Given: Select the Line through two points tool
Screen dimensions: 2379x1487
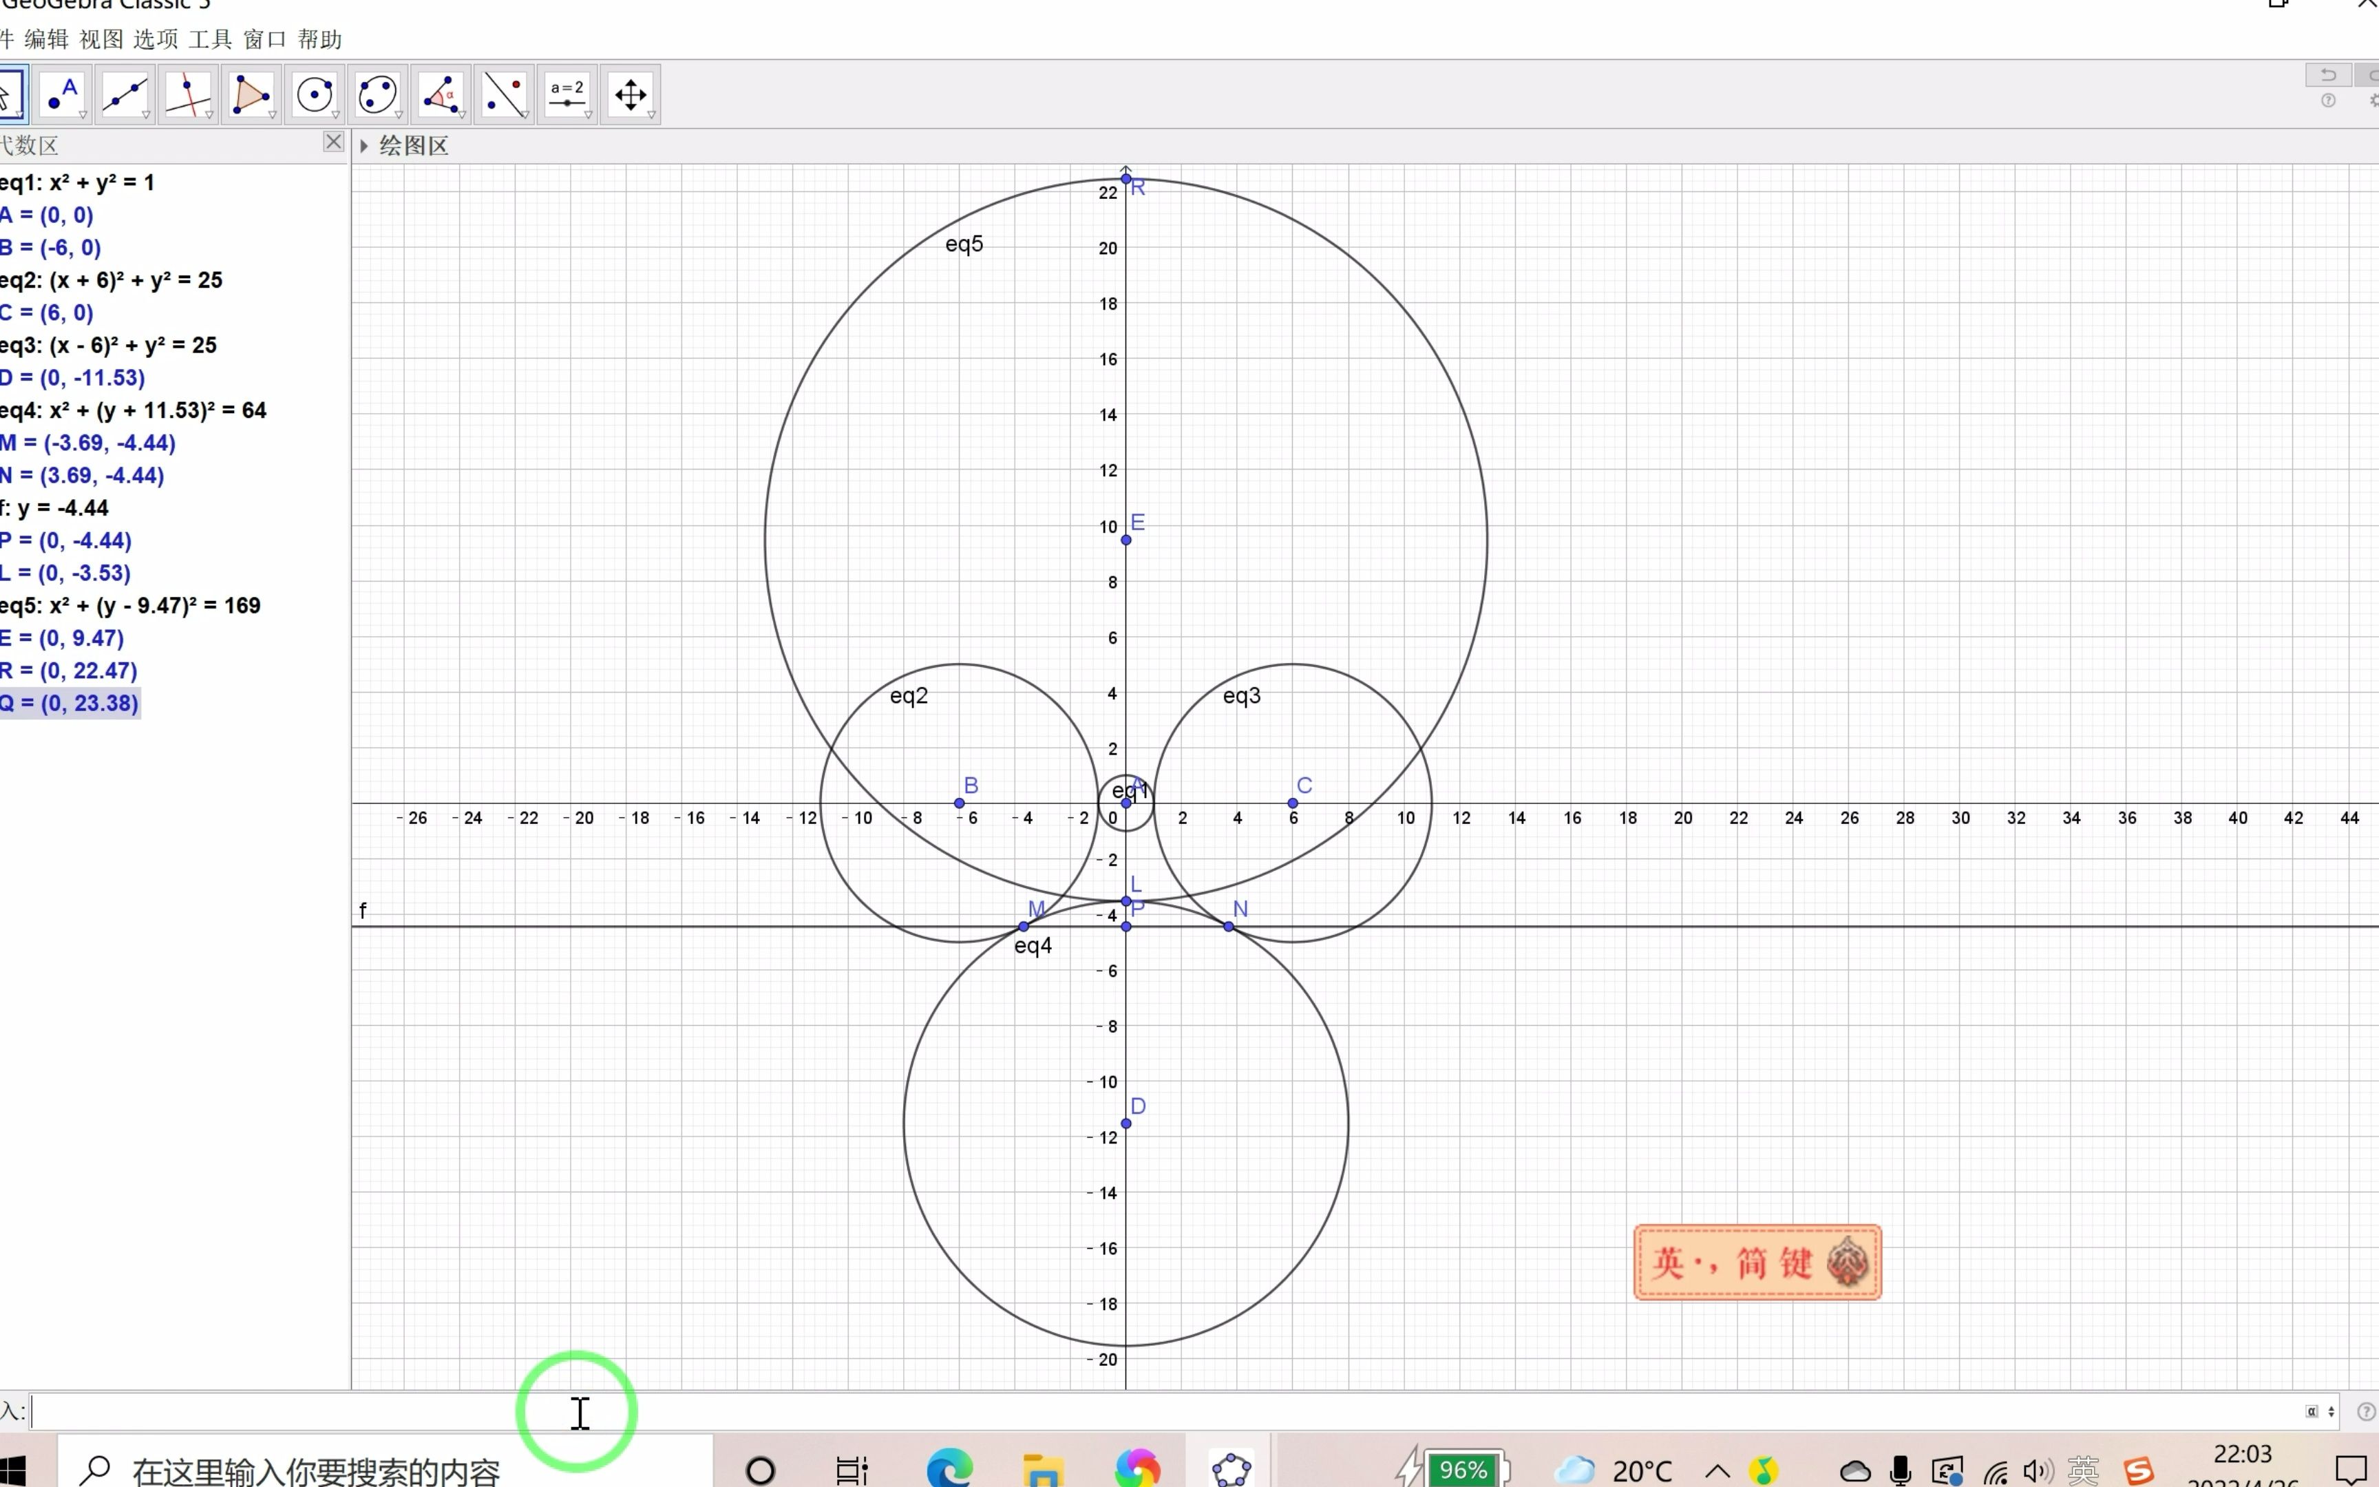Looking at the screenshot, I should click(x=125, y=94).
